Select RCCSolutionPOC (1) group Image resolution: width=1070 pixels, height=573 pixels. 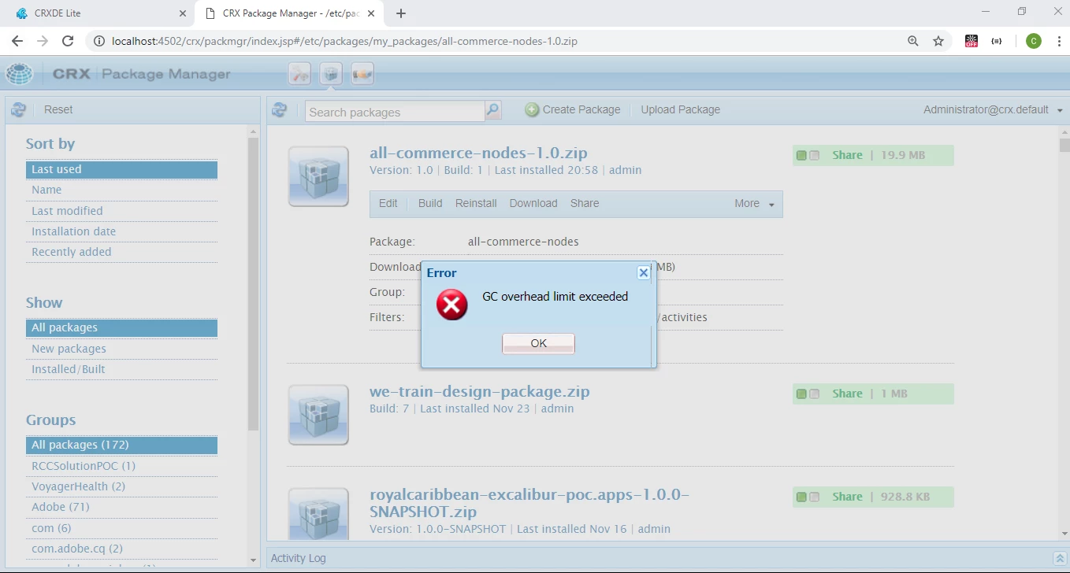click(x=121, y=466)
